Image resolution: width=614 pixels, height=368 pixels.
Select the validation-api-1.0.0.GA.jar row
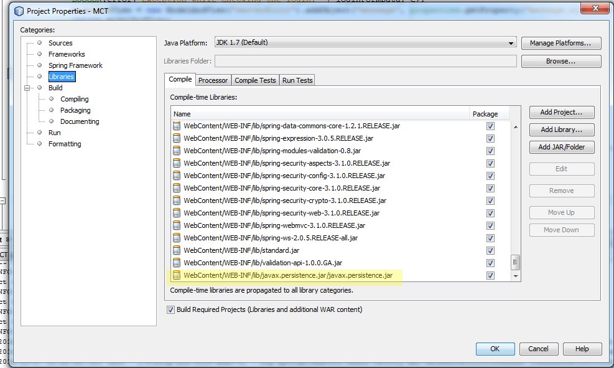341,263
